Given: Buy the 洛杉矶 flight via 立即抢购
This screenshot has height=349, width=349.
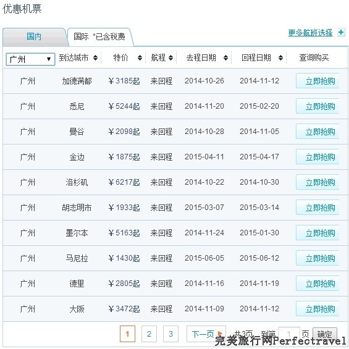Looking at the screenshot, I should [x=317, y=182].
